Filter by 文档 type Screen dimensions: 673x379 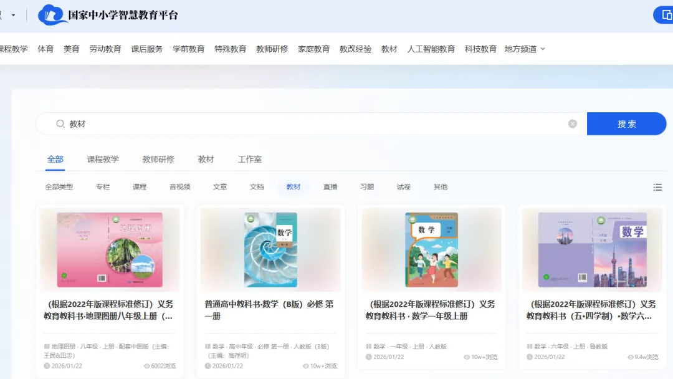pyautogui.click(x=257, y=187)
